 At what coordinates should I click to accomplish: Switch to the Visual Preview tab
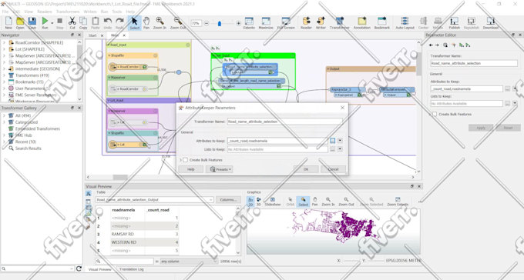(99, 269)
